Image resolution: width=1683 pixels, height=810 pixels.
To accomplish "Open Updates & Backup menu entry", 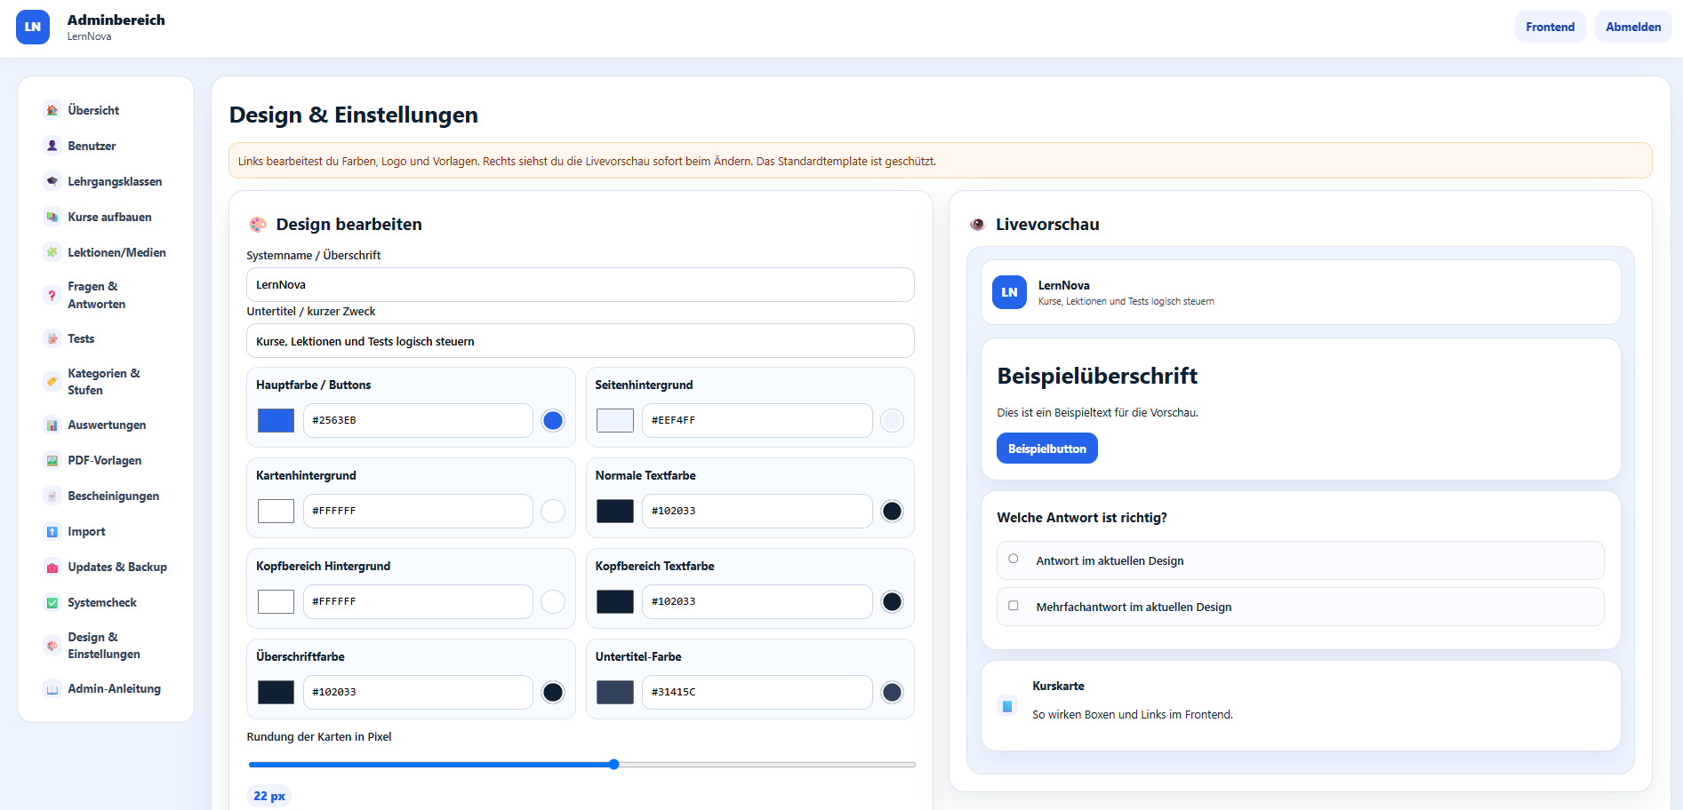I will (x=117, y=567).
